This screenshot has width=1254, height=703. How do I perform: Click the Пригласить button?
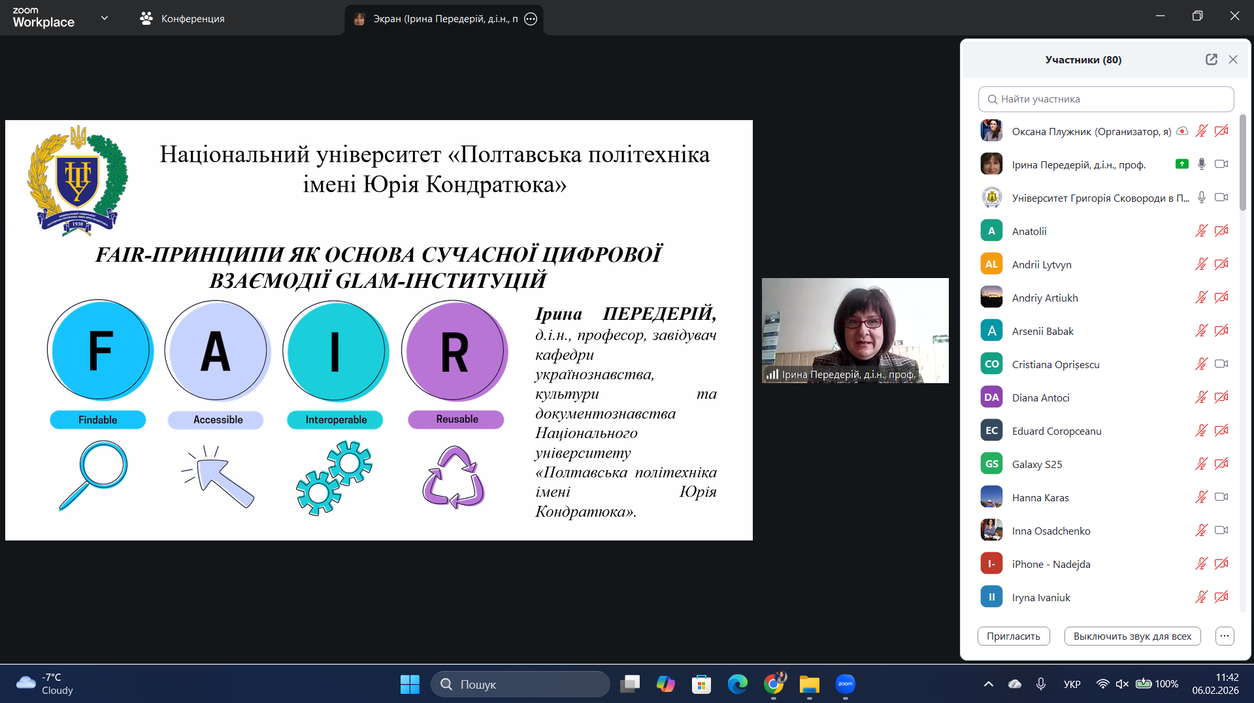coord(1013,636)
